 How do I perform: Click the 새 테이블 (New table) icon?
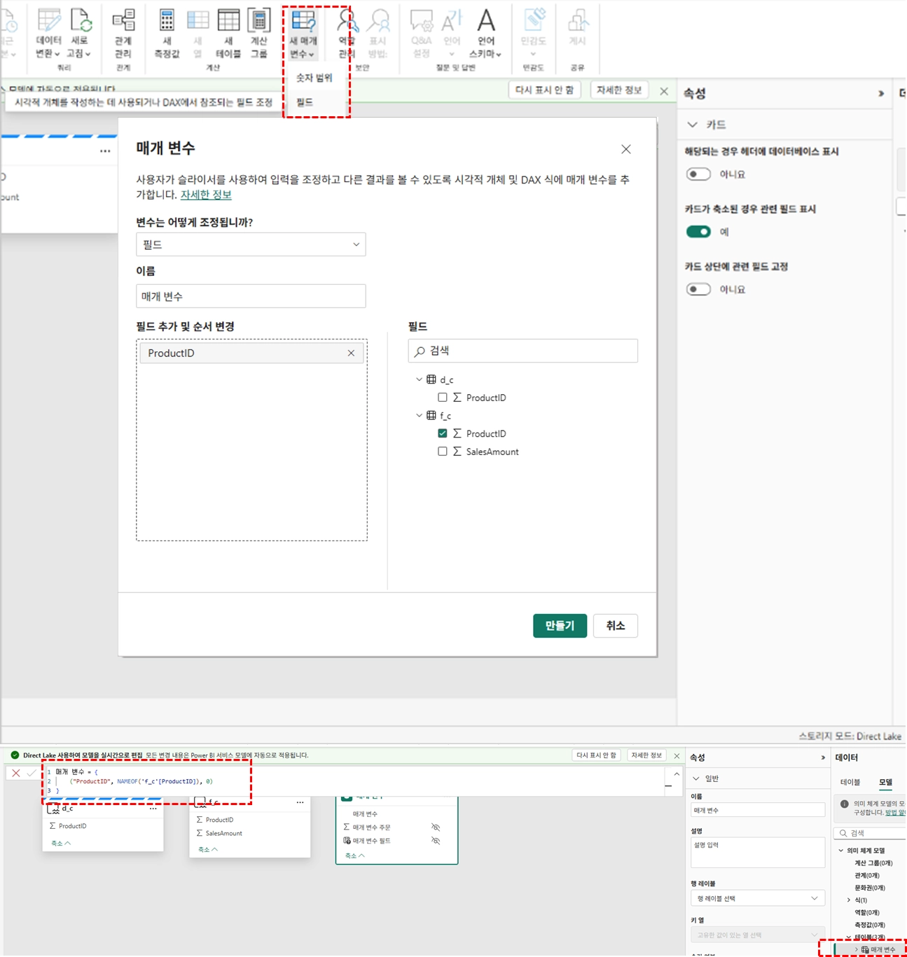[228, 22]
